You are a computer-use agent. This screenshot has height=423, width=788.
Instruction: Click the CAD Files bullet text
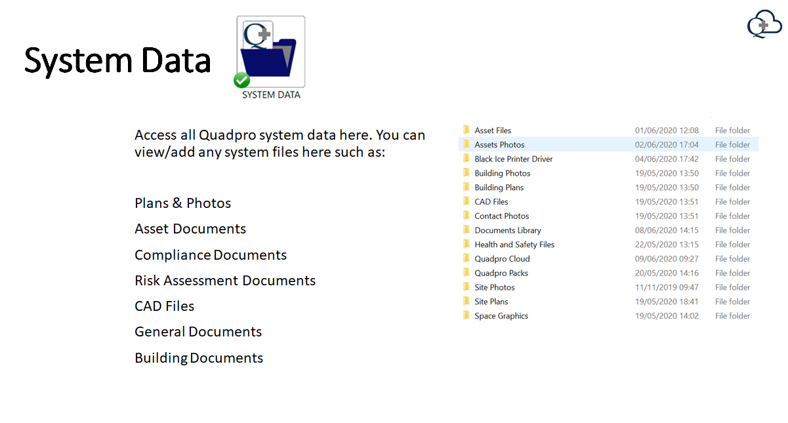(x=165, y=306)
